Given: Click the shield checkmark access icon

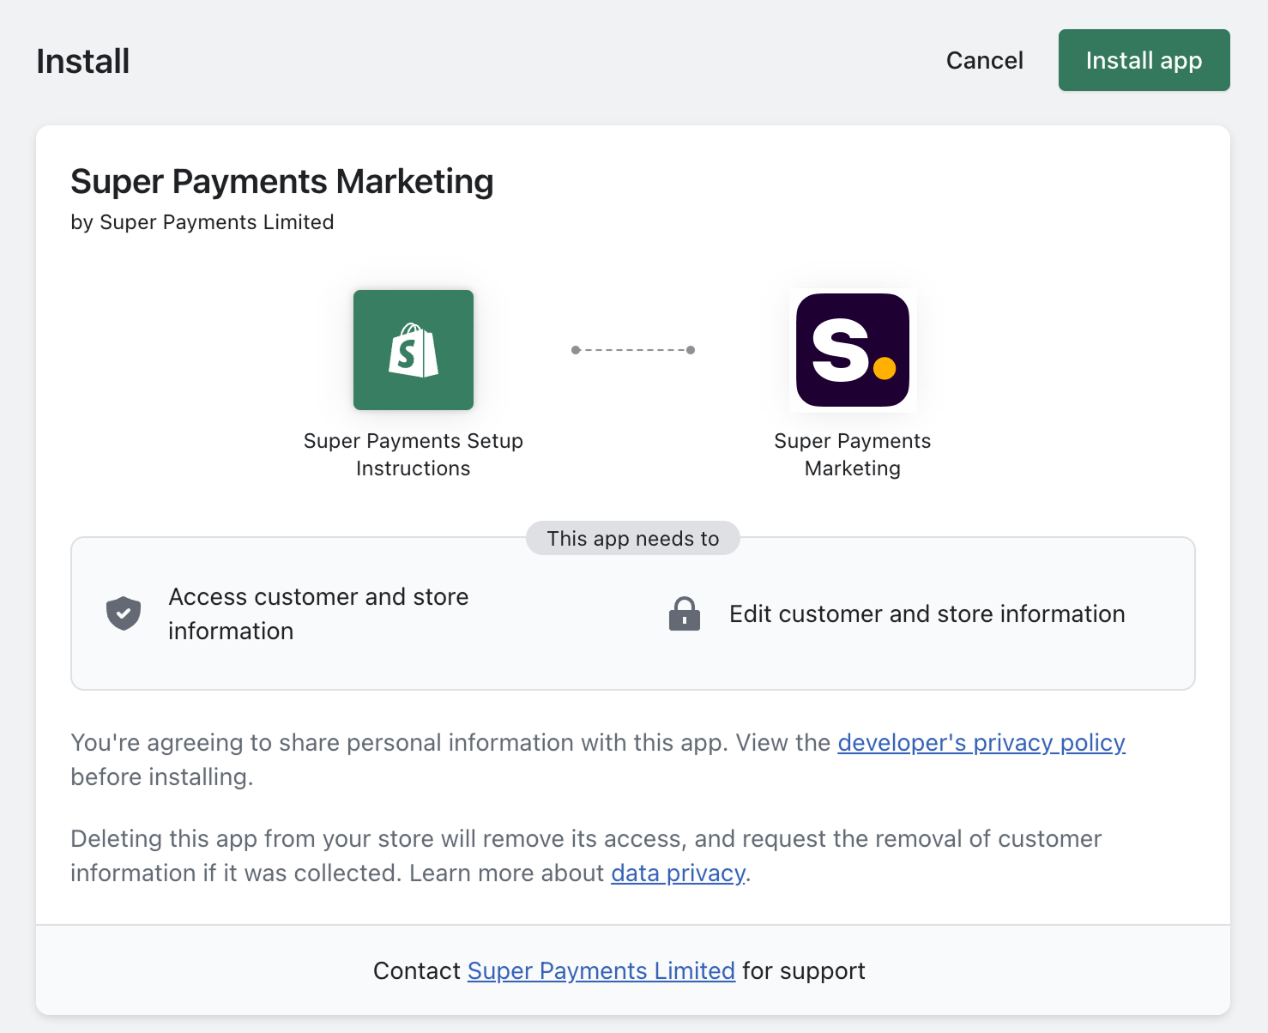Looking at the screenshot, I should pos(124,613).
